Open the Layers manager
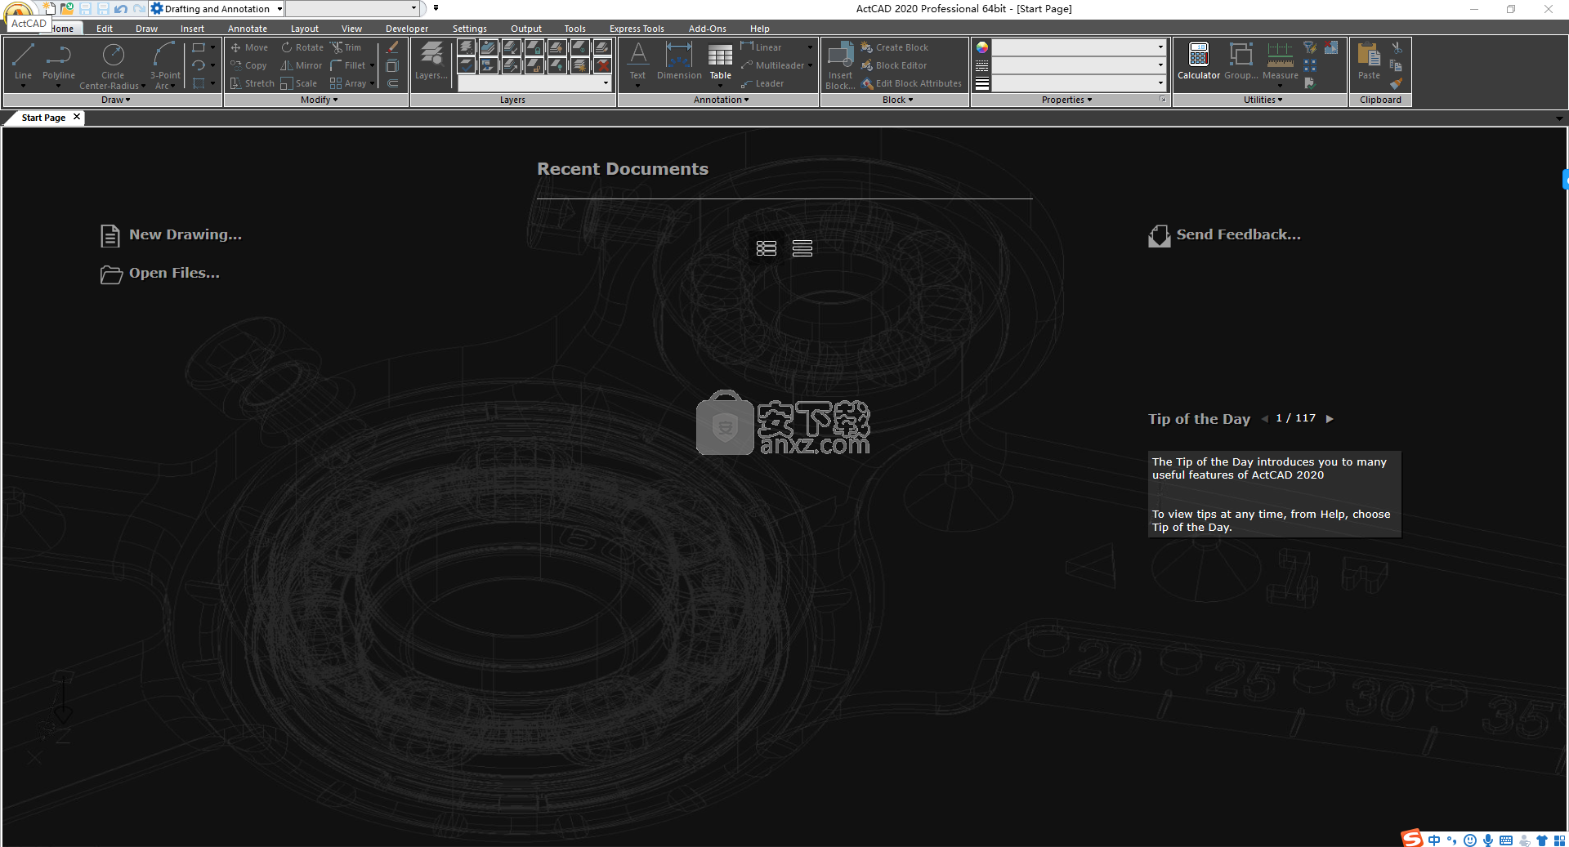 point(431,61)
